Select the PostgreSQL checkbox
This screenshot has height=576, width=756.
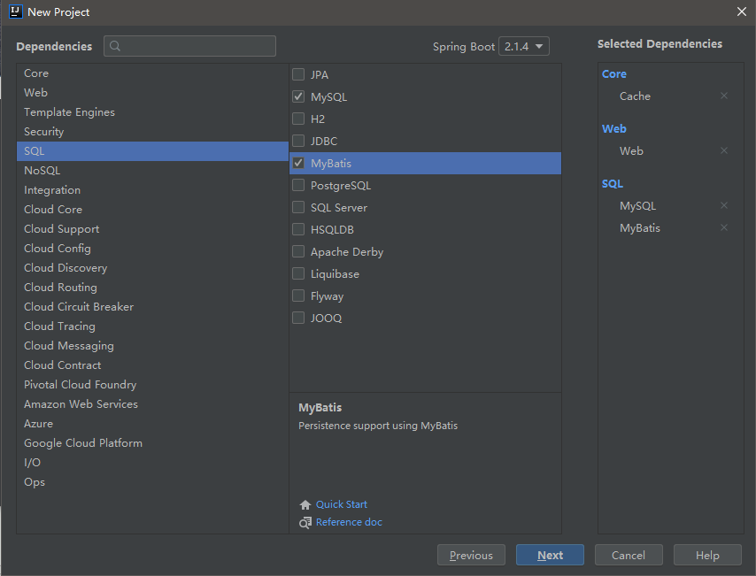(x=298, y=185)
